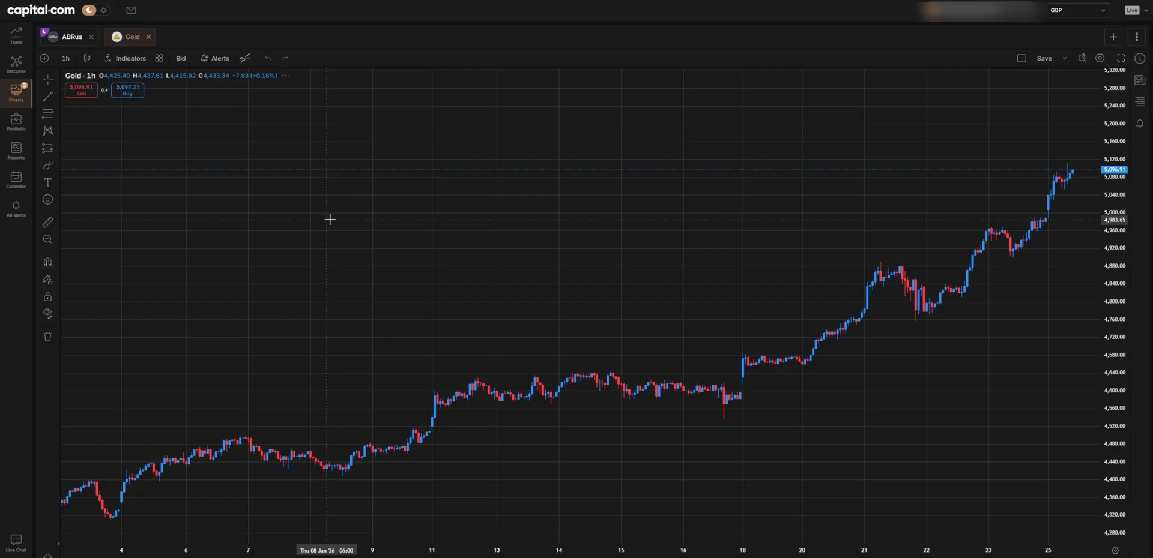Select the text annotation tool
This screenshot has height=558, width=1153.
48,182
